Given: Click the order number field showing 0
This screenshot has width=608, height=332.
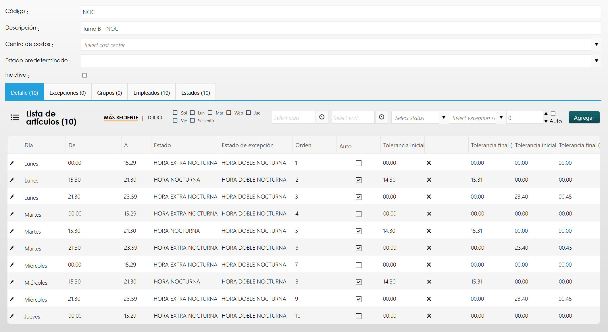Looking at the screenshot, I should [x=525, y=117].
